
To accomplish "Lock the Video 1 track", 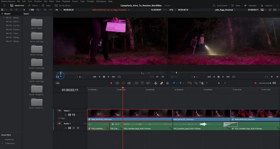I will click(65, 115).
